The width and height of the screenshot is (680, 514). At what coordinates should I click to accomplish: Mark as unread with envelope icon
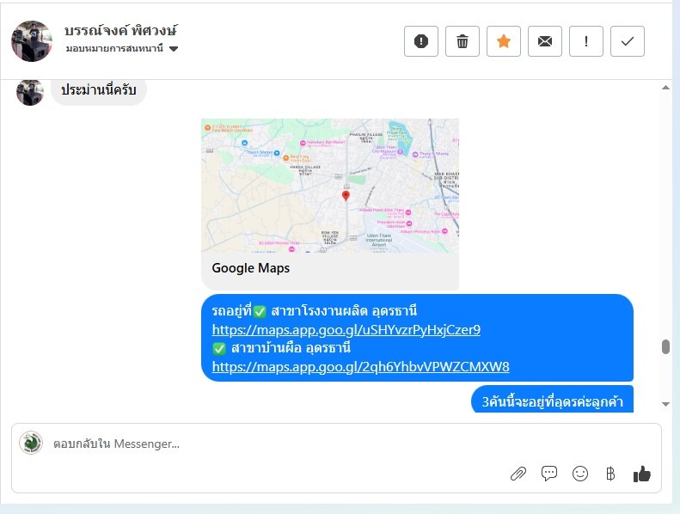coord(545,41)
